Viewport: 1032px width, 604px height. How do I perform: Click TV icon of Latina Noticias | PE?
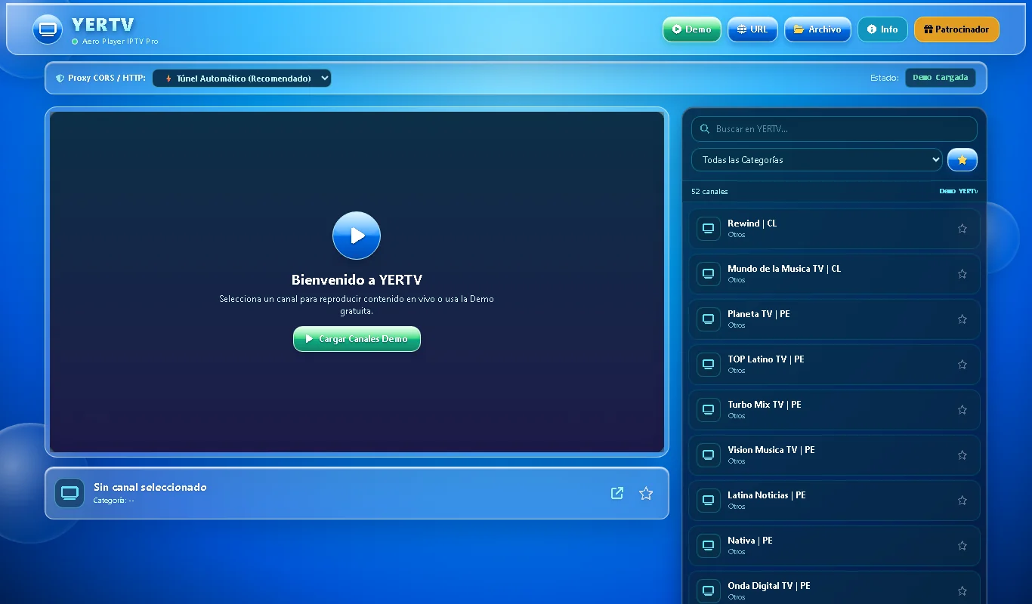pos(709,501)
